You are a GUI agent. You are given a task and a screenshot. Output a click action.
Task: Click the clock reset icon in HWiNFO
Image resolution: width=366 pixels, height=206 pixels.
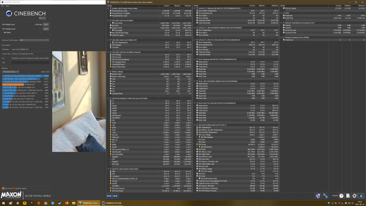click(x=341, y=196)
